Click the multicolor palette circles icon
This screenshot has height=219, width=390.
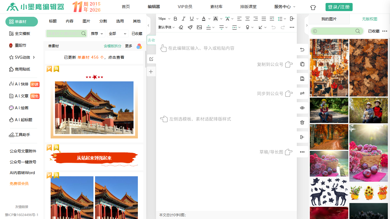(x=139, y=46)
